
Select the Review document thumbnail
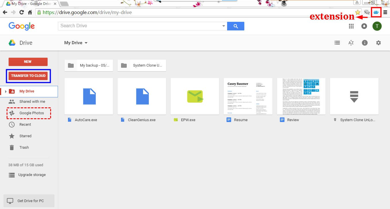[301, 96]
